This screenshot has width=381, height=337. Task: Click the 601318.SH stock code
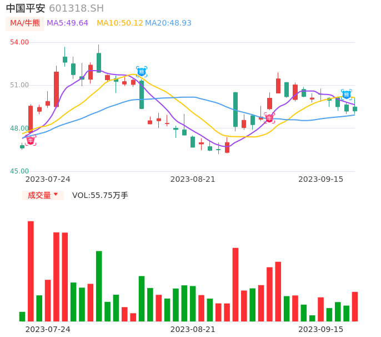(76, 8)
